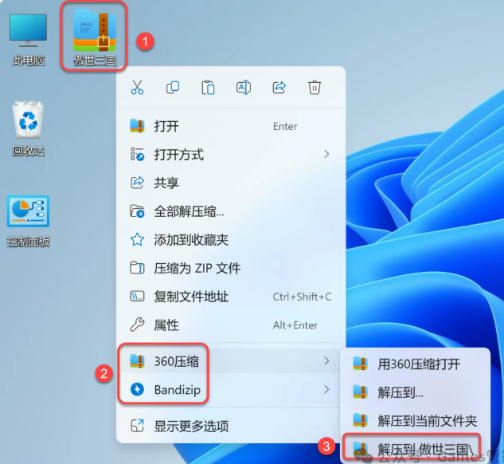Viewport: 504px width, 464px height.
Task: Click the Delete trash can icon
Action: pyautogui.click(x=315, y=88)
